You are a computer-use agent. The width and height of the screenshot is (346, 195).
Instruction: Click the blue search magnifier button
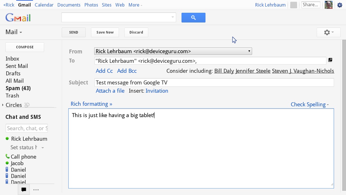[193, 18]
